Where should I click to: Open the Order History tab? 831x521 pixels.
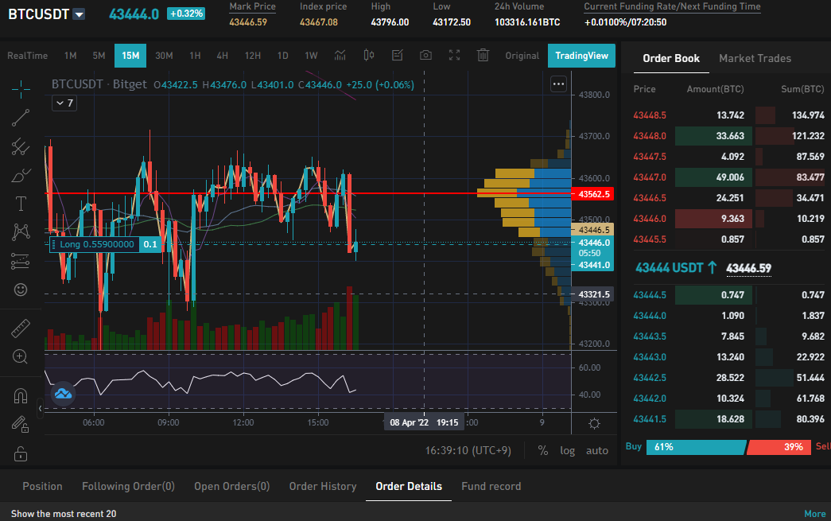pyautogui.click(x=323, y=486)
